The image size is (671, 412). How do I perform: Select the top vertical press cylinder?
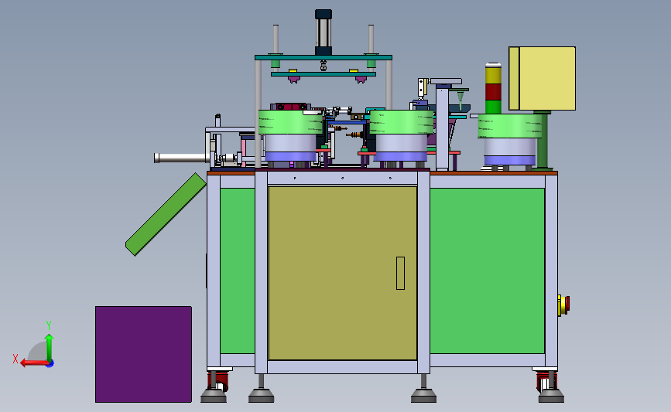point(324,32)
